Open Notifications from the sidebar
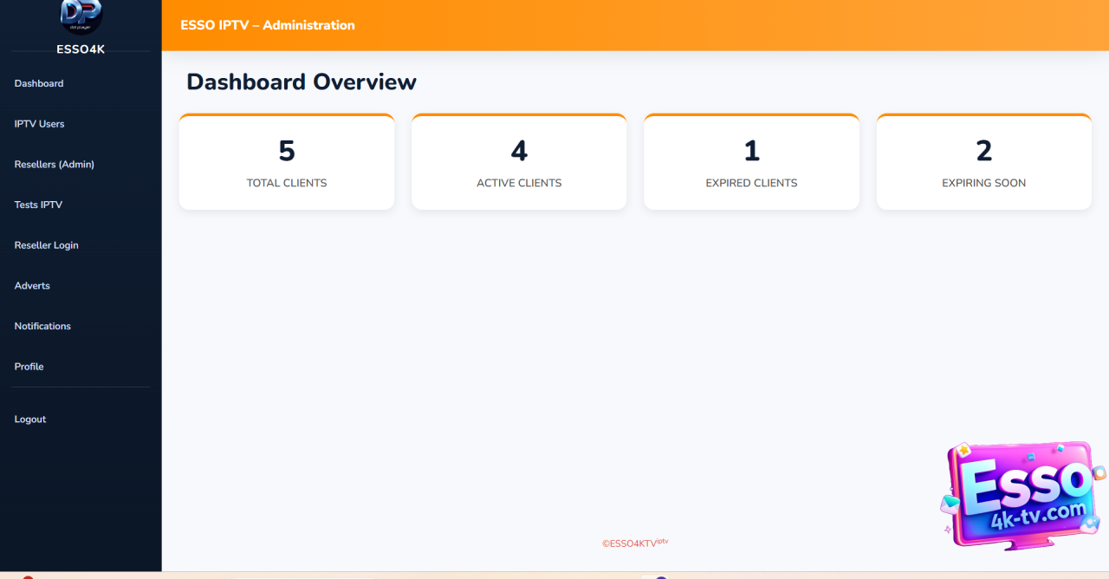The width and height of the screenshot is (1109, 579). tap(42, 327)
